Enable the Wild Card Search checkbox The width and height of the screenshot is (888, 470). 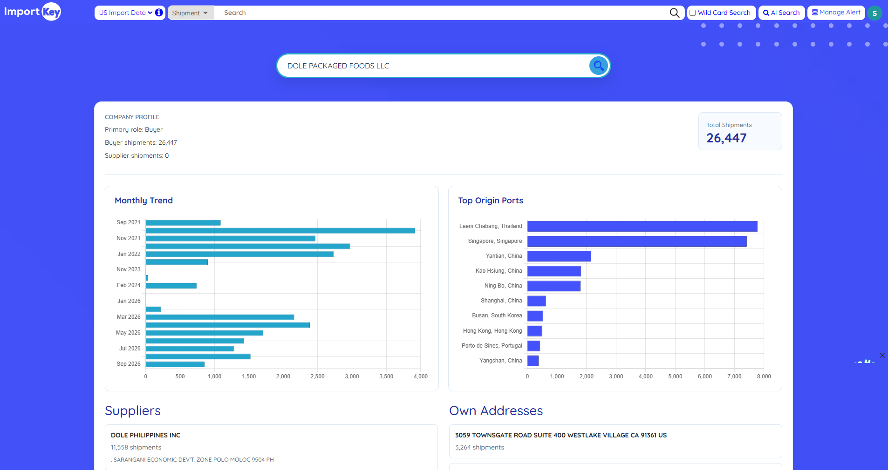tap(693, 13)
